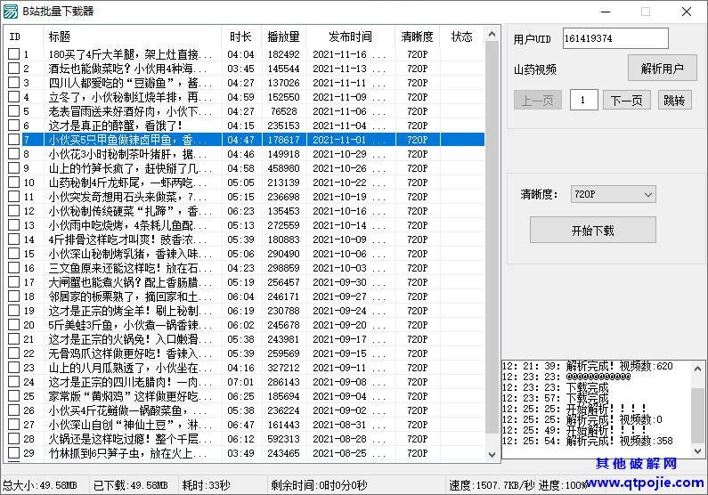Enable checkbox for row 10

pyautogui.click(x=14, y=183)
